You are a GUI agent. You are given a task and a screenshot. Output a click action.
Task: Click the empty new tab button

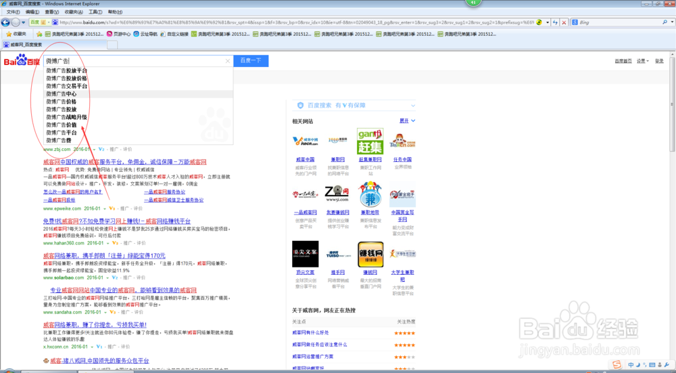coord(112,45)
